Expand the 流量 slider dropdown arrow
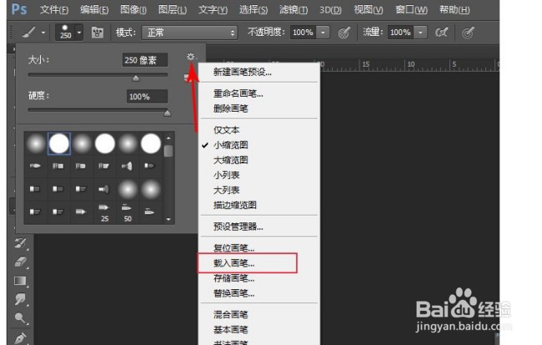The image size is (542, 345). [420, 32]
